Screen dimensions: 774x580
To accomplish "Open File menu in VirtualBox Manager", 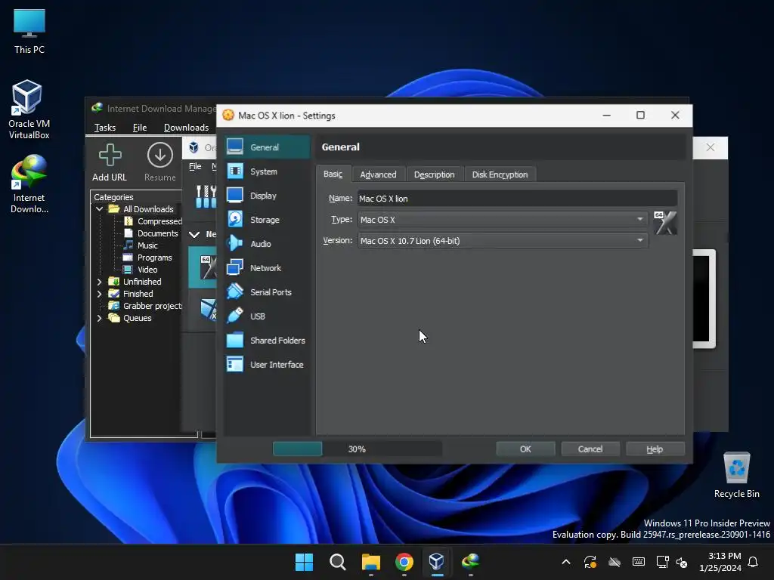I will point(195,166).
